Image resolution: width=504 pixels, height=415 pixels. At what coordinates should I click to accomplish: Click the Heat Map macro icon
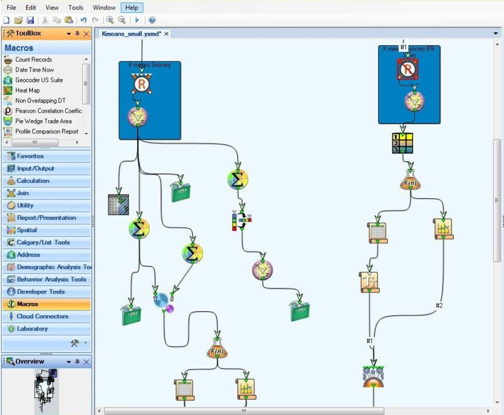8,90
